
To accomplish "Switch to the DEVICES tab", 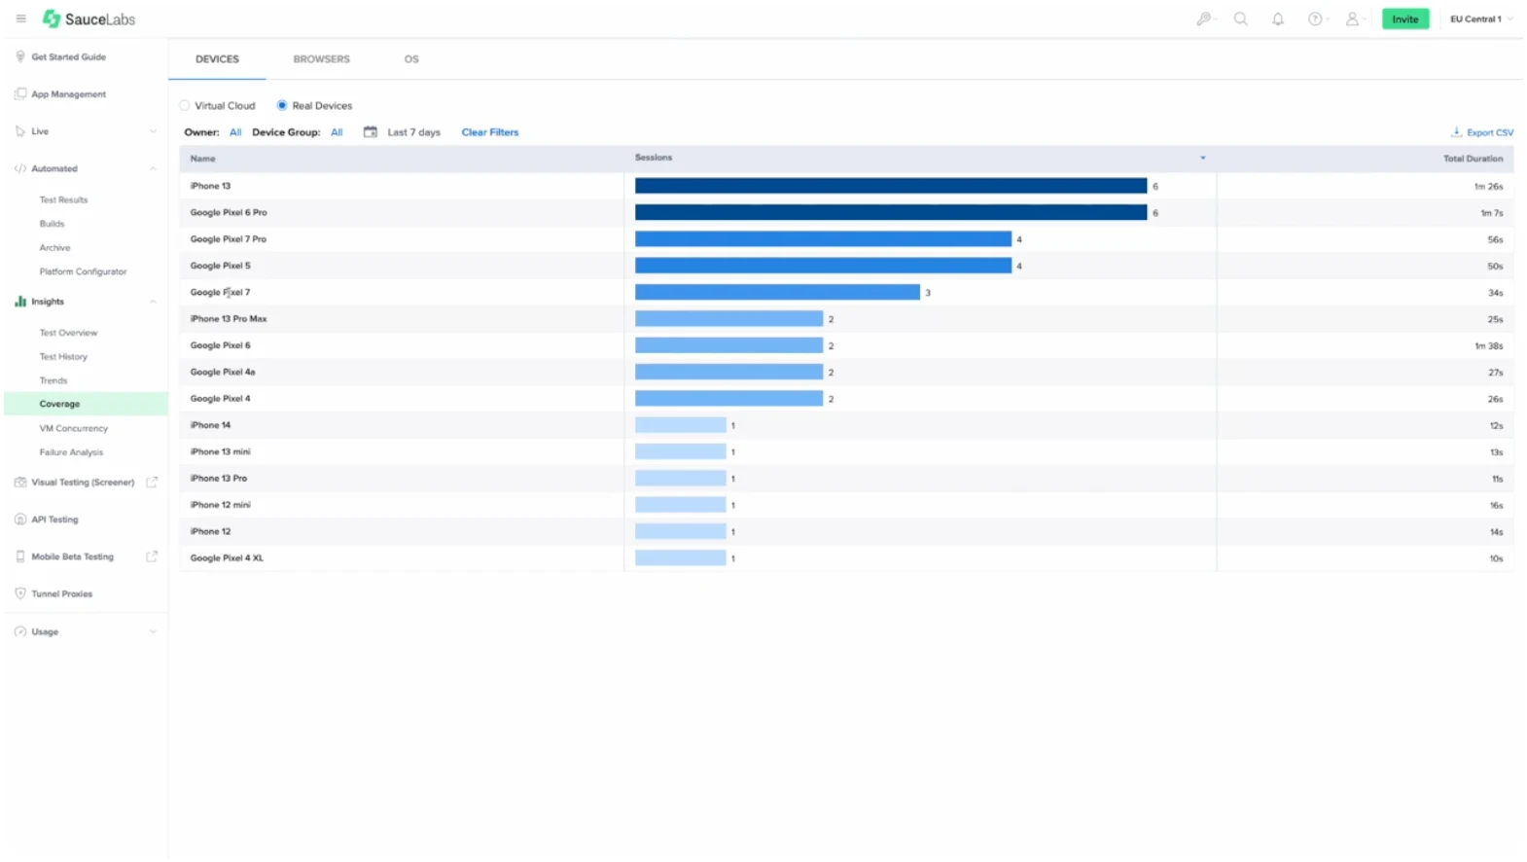I will 217,58.
